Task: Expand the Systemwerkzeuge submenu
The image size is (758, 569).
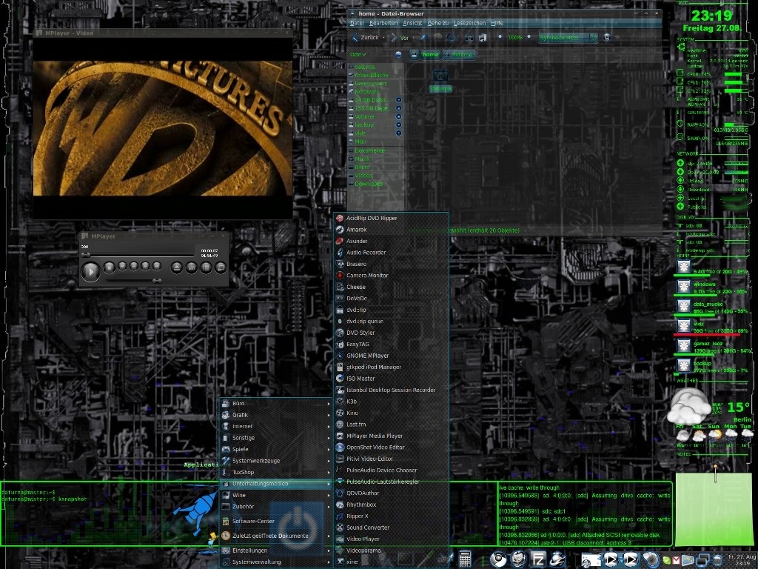Action: [x=275, y=461]
